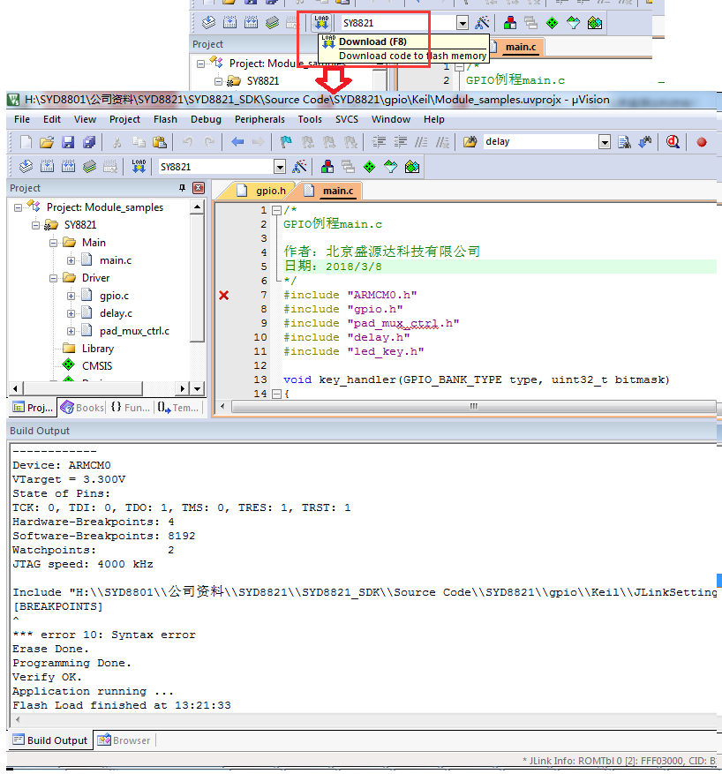Open the find text dropdown showing delay

click(605, 142)
